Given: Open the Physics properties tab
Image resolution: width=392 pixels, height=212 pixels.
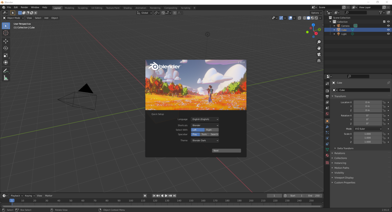Looking at the screenshot, I should 327,138.
